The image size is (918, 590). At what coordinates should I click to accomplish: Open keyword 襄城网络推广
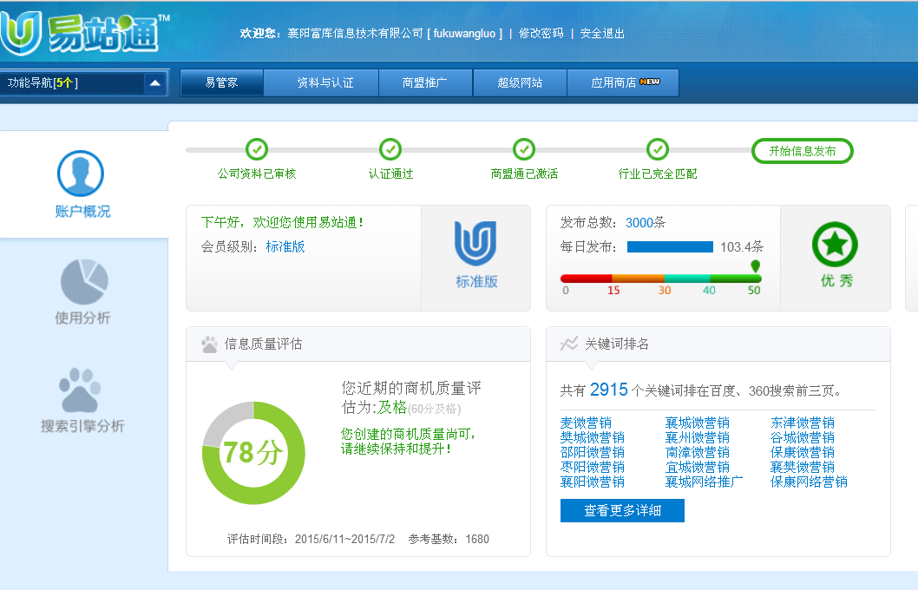pos(704,482)
